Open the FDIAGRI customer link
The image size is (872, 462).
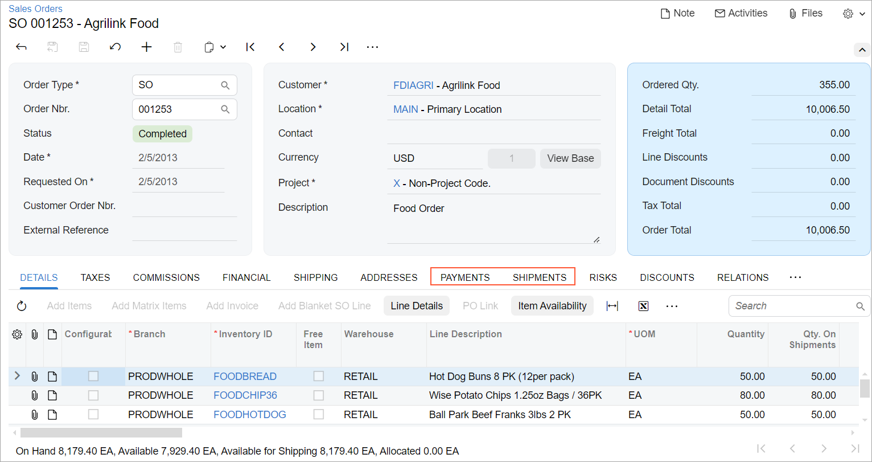pos(413,85)
